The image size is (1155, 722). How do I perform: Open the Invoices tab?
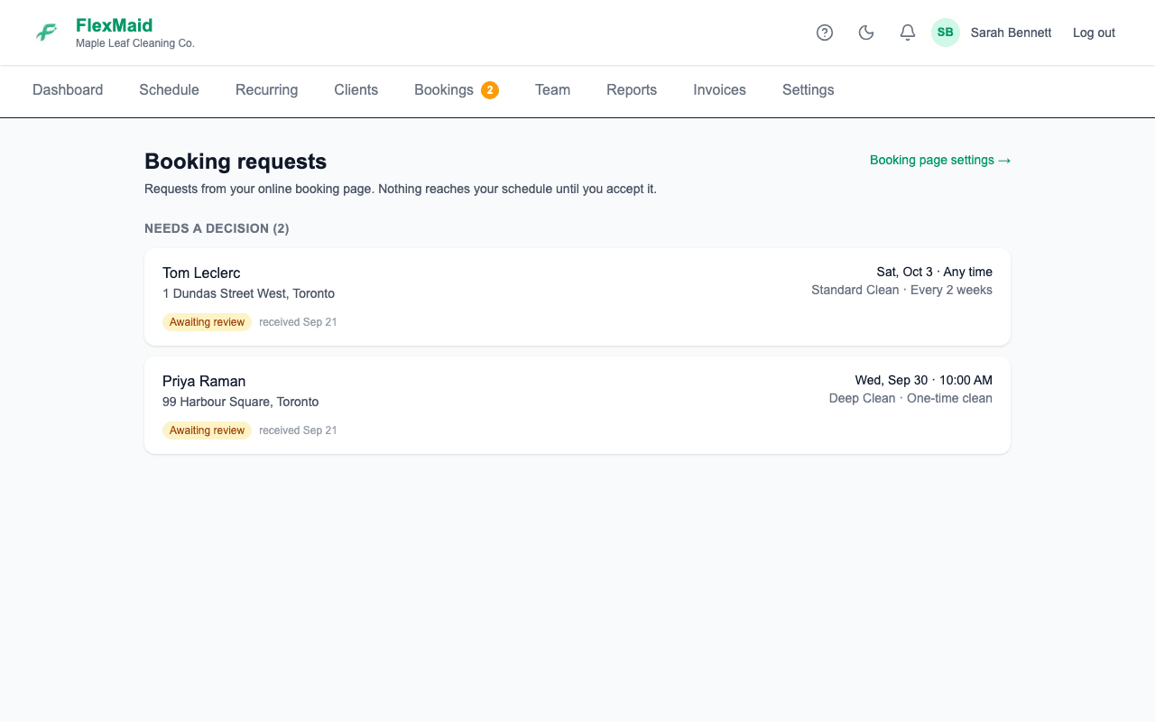[x=719, y=90]
